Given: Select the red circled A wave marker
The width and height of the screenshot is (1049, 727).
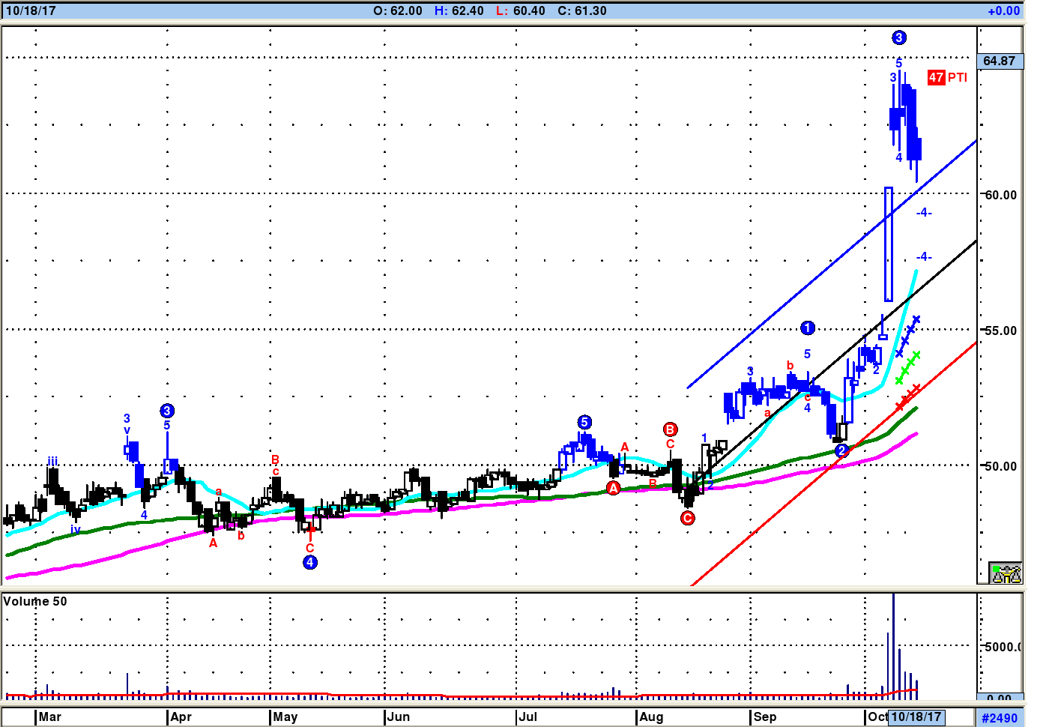Looking at the screenshot, I should (x=613, y=489).
